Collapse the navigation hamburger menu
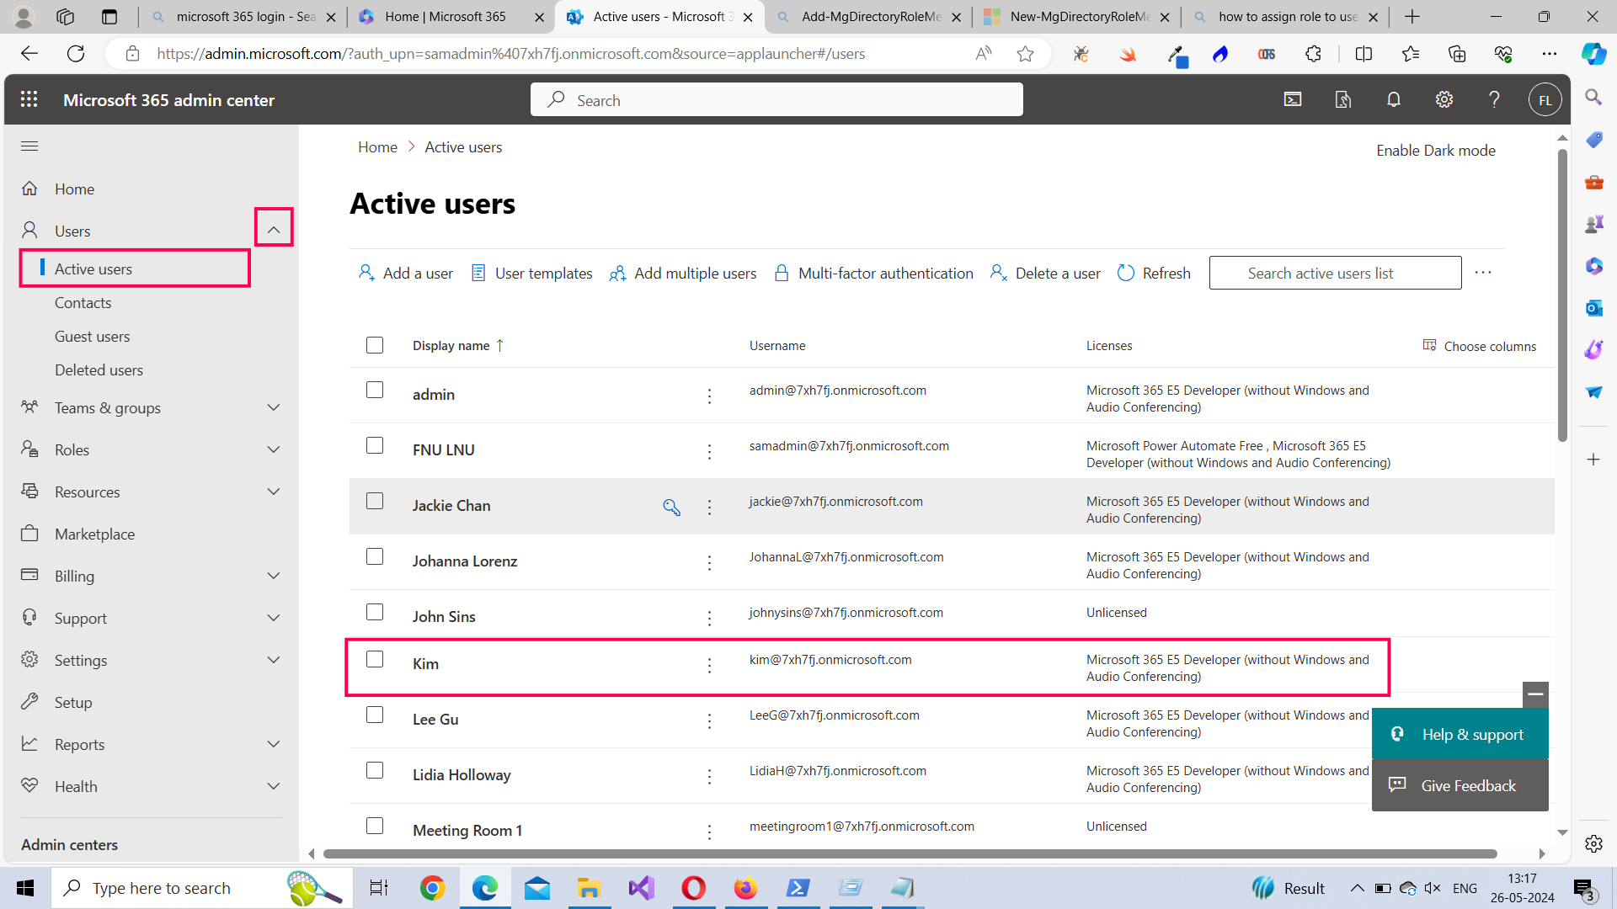1617x909 pixels. (x=29, y=146)
